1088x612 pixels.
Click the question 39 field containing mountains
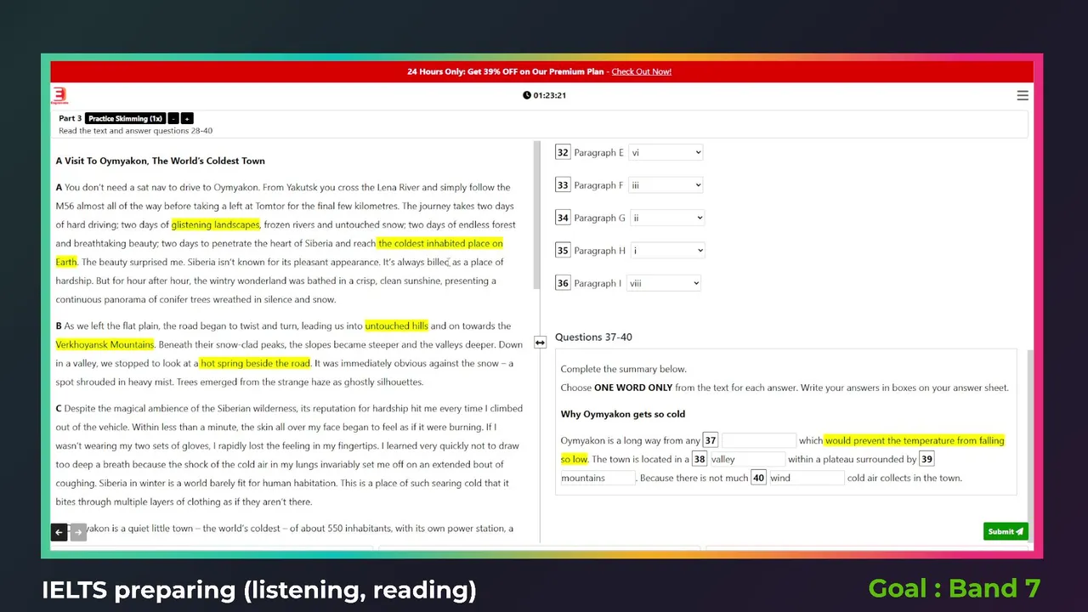[x=598, y=478]
